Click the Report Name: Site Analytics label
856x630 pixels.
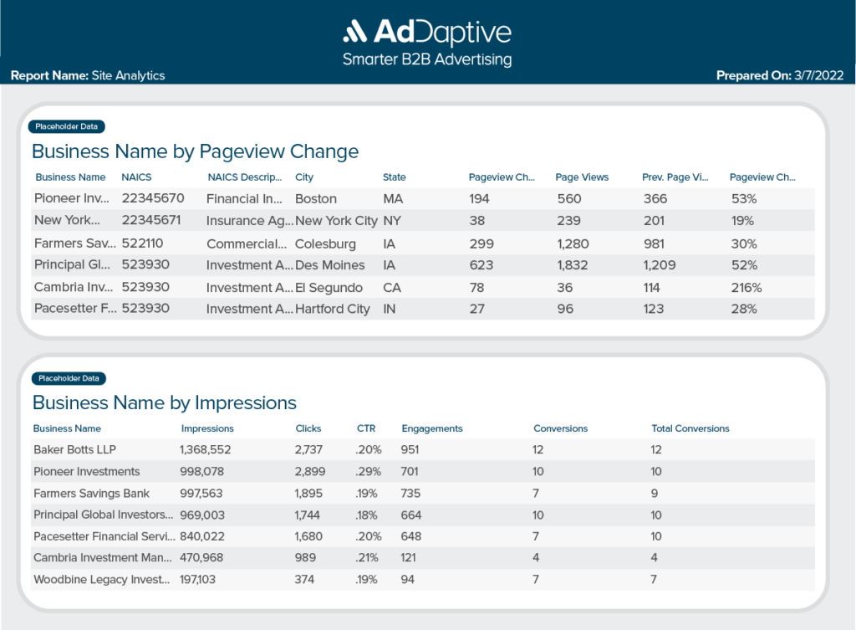pos(88,75)
